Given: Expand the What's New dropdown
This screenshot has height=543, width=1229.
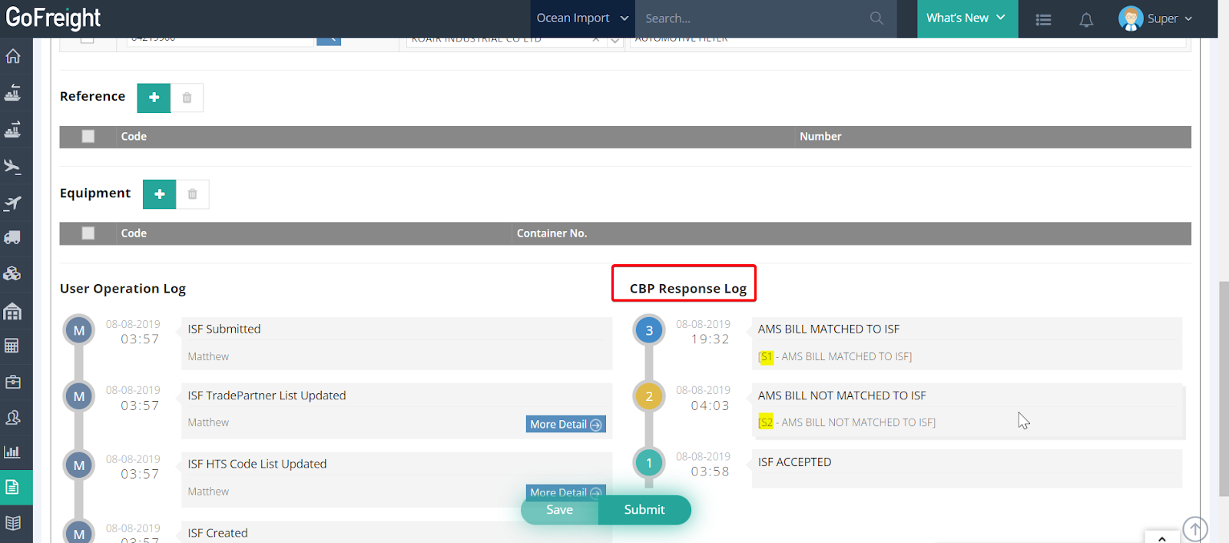Looking at the screenshot, I should [966, 18].
